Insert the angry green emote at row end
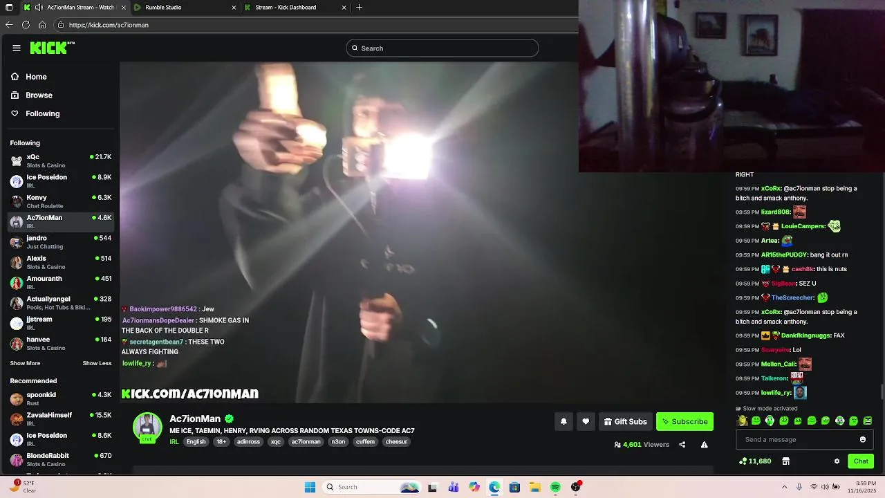 pos(867,421)
